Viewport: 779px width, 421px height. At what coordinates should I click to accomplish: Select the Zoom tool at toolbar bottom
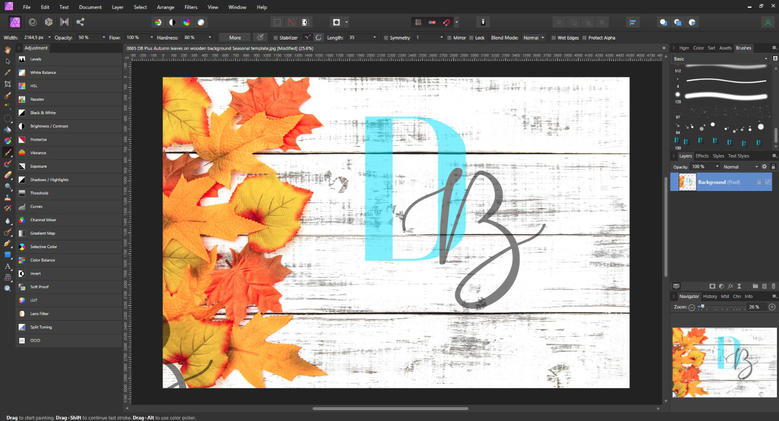8,288
